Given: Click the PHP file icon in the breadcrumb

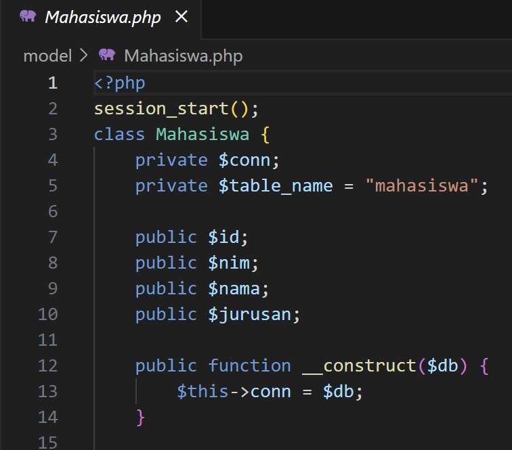Looking at the screenshot, I should coord(107,55).
